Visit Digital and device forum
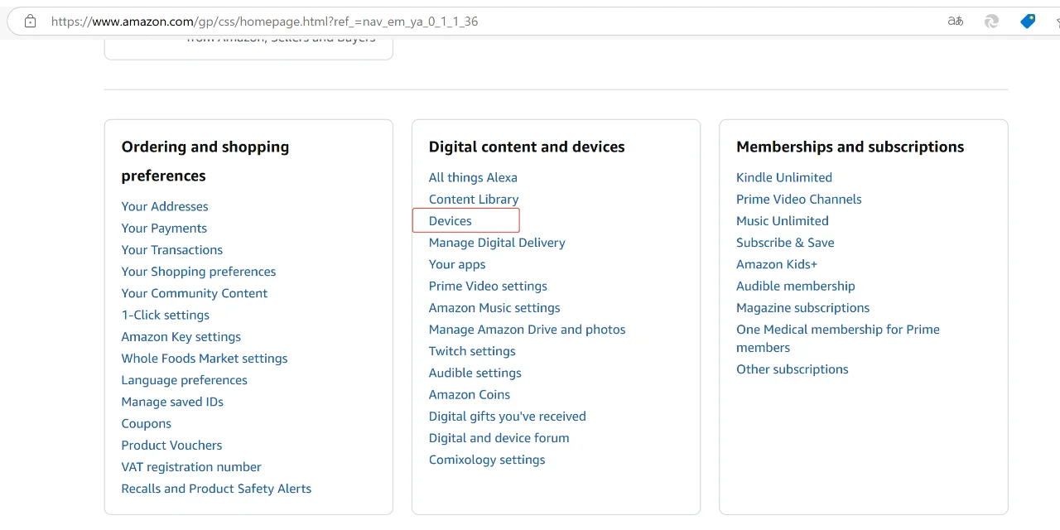1060x530 pixels. point(499,437)
